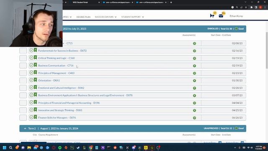This screenshot has height=151, width=268.
Task: Switch to the first force.com browser tab
Action: point(118,2)
